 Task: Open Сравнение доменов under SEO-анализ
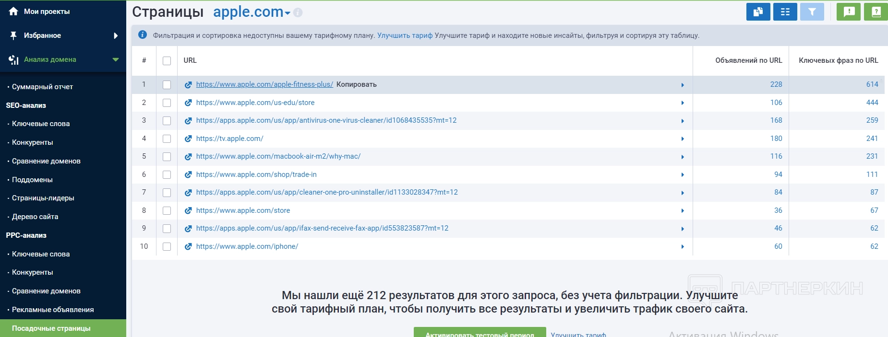[x=46, y=161]
